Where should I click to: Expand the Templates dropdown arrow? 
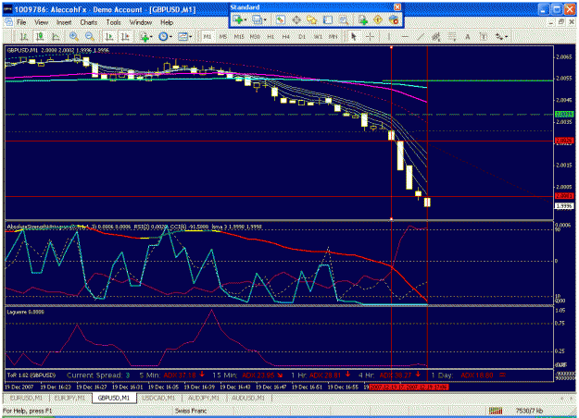coord(191,36)
